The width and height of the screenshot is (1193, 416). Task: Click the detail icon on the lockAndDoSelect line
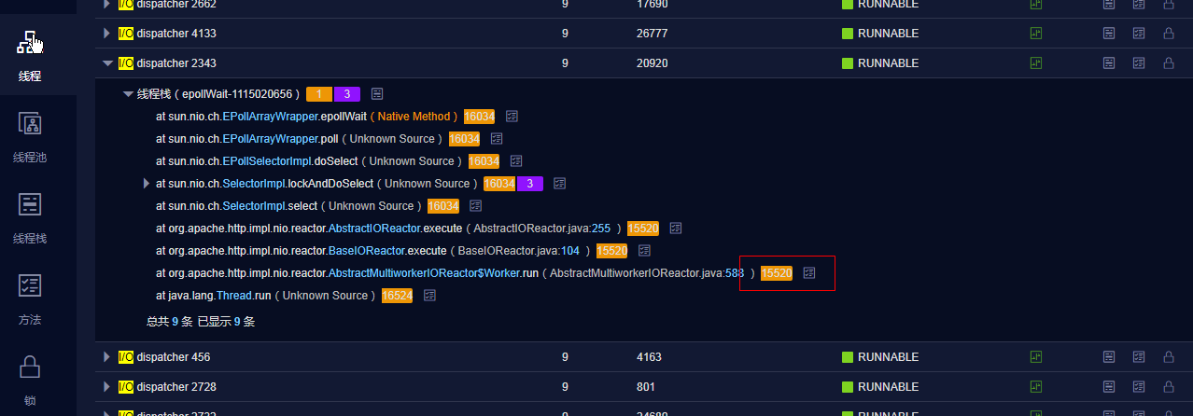coord(559,184)
